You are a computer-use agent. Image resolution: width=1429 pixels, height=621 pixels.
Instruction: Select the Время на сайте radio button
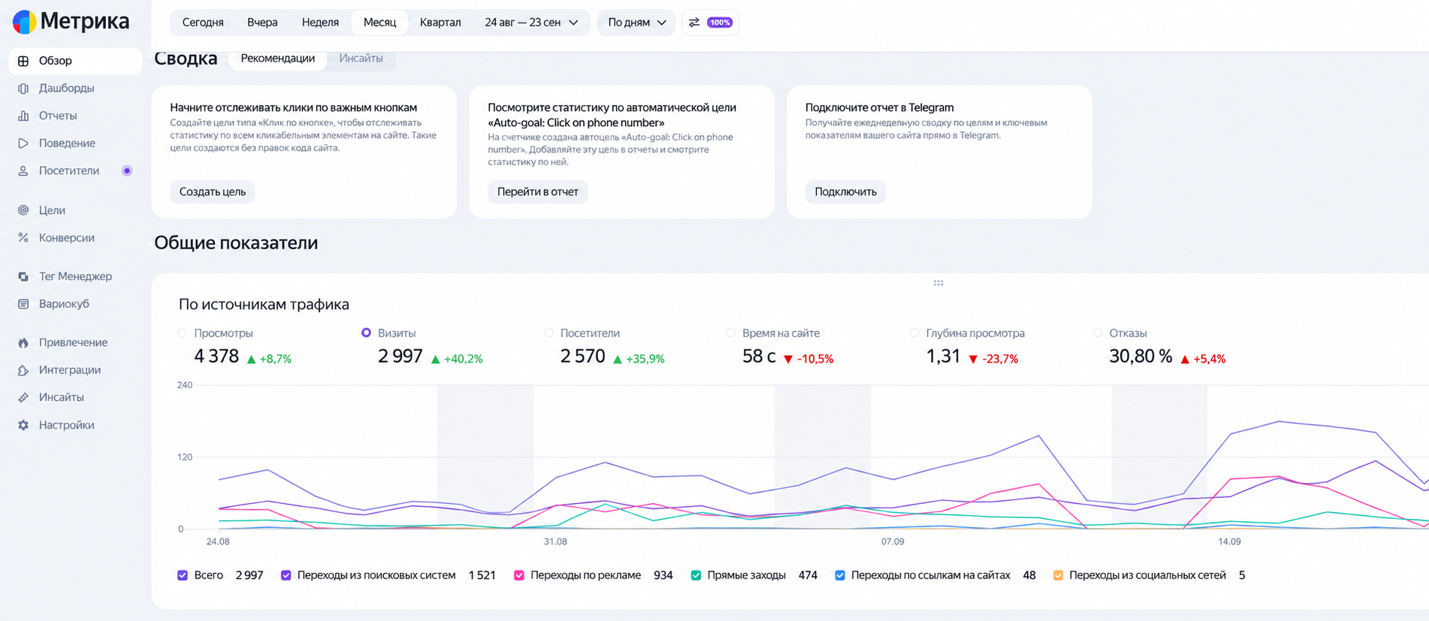coord(730,333)
